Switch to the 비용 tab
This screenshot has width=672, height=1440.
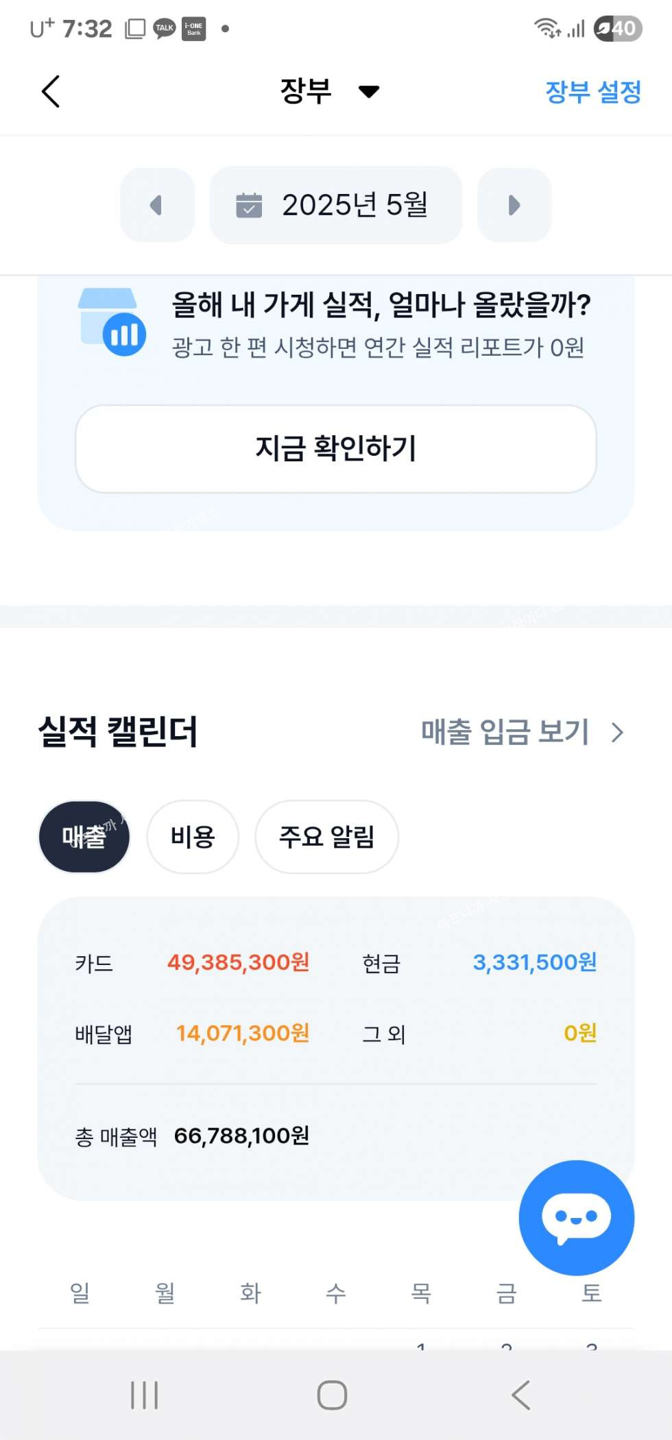click(x=193, y=837)
